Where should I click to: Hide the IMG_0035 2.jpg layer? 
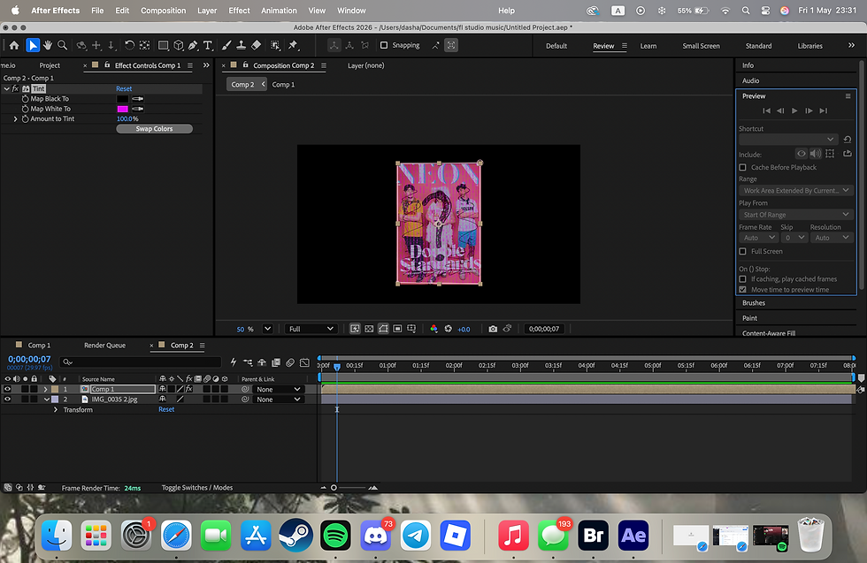pos(8,399)
